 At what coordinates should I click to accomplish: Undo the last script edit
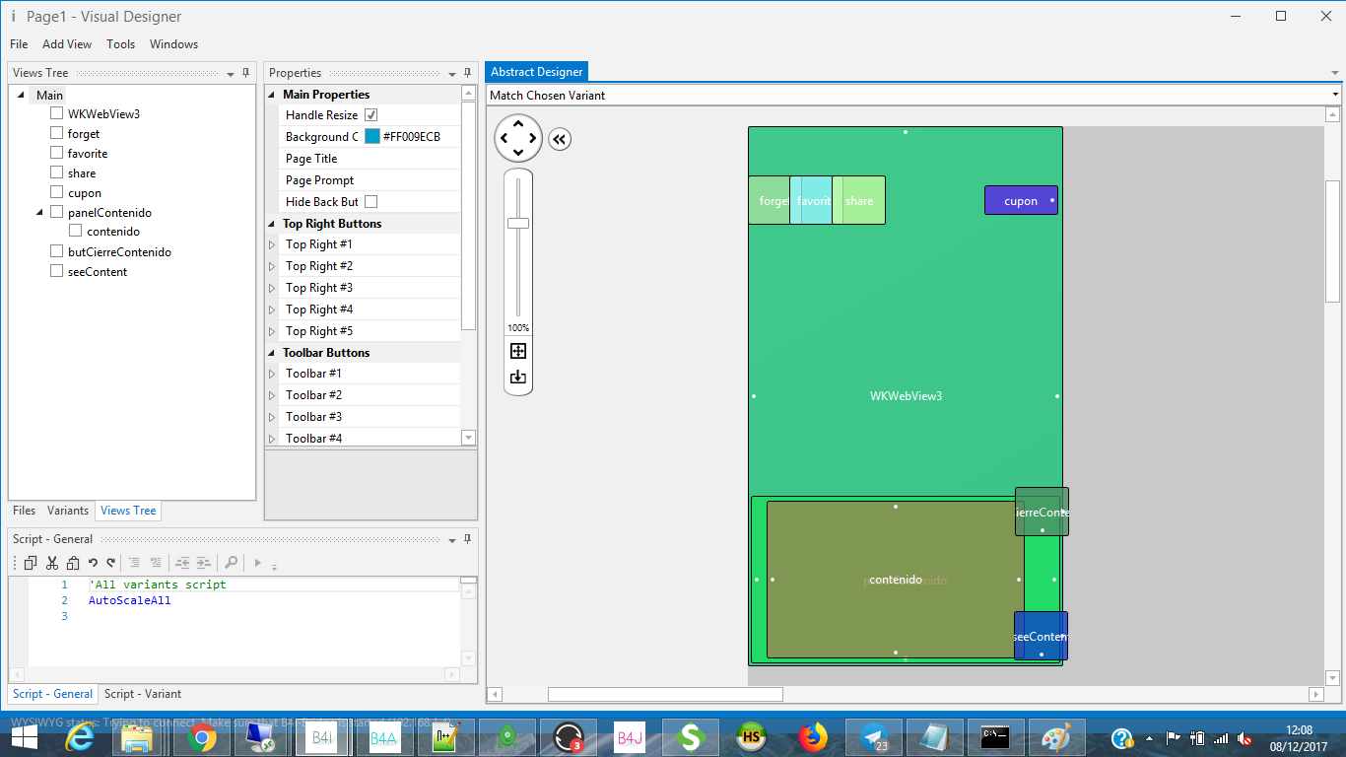pyautogui.click(x=93, y=563)
